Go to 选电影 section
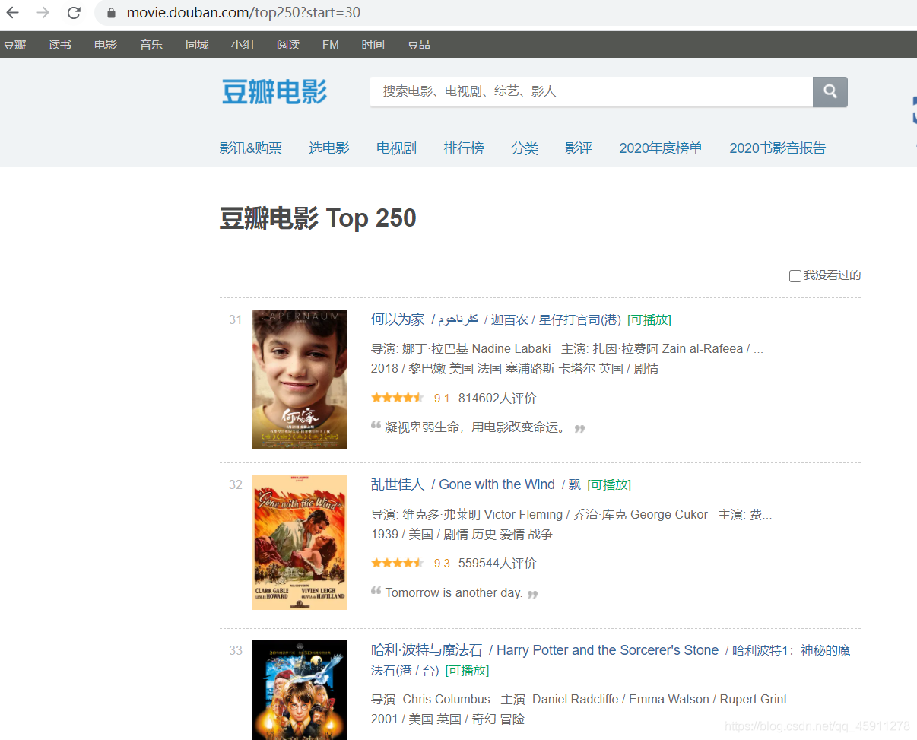This screenshot has width=917, height=740. (x=329, y=148)
